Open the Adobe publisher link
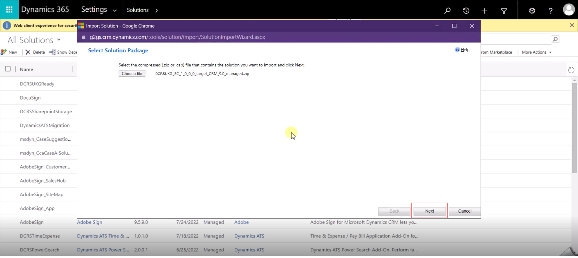 point(241,222)
